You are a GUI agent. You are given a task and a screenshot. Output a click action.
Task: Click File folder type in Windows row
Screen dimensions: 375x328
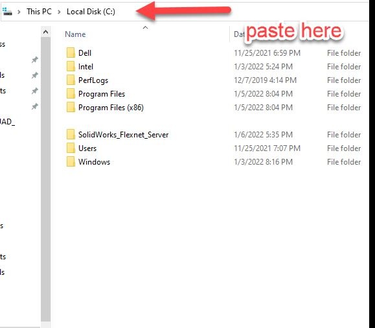(344, 162)
